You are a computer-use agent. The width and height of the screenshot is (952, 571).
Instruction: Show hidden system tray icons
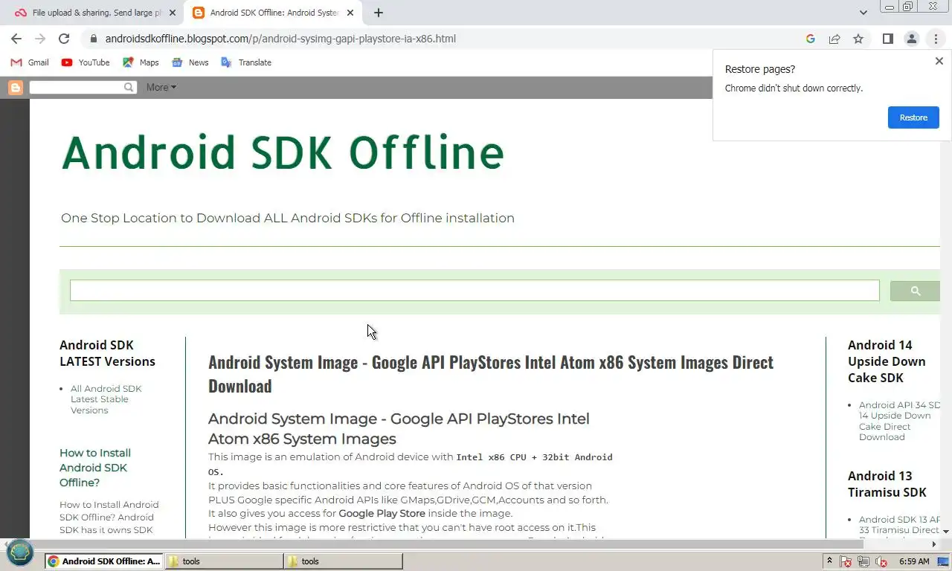[x=829, y=561]
